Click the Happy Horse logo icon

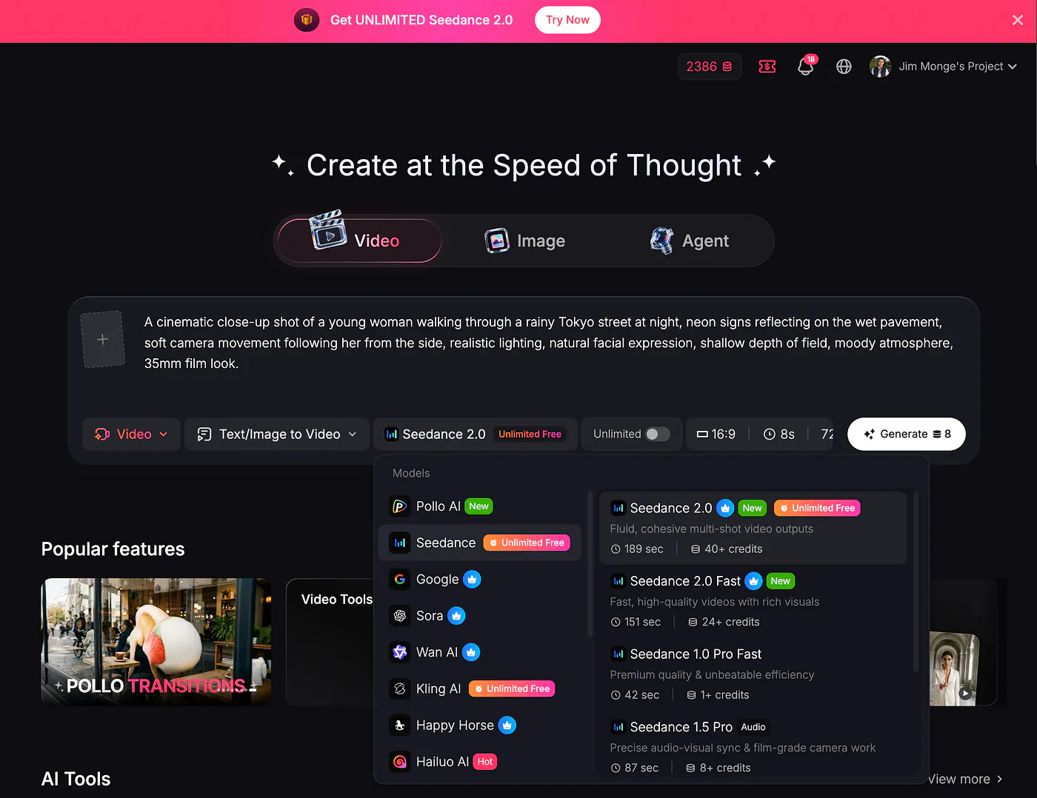point(400,725)
